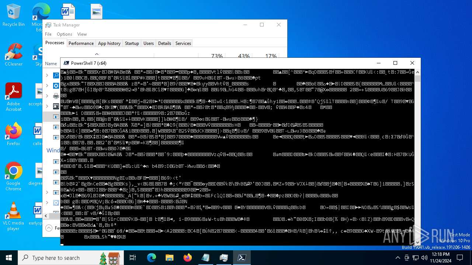
Task: Select the Processes tab
Action: [55, 43]
